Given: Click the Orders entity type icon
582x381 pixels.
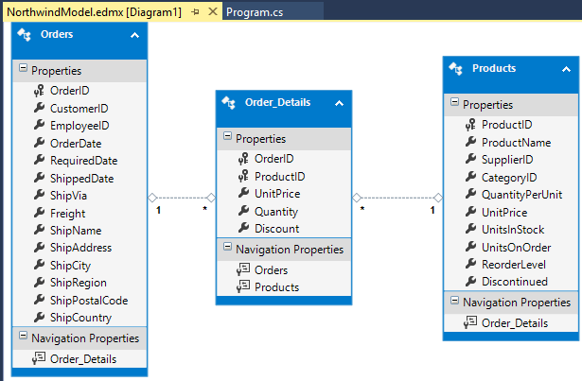Looking at the screenshot, I should tap(24, 34).
